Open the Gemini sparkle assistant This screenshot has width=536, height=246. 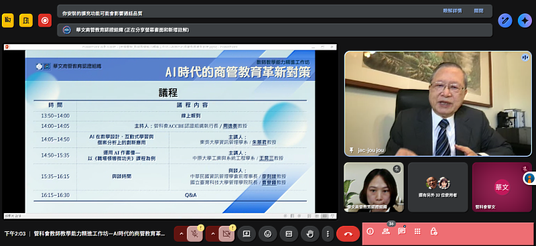click(525, 21)
